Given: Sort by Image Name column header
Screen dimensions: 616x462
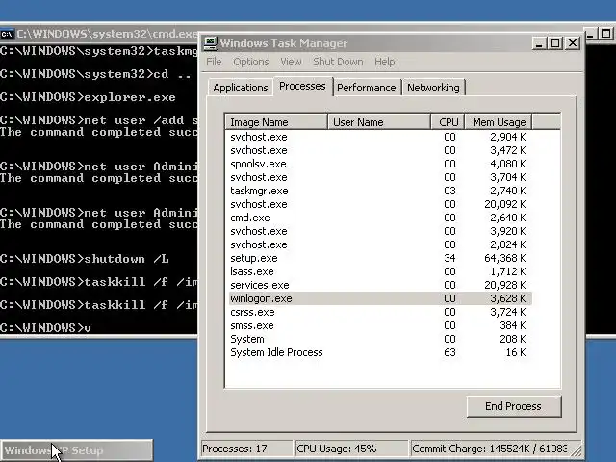Looking at the screenshot, I should click(276, 122).
